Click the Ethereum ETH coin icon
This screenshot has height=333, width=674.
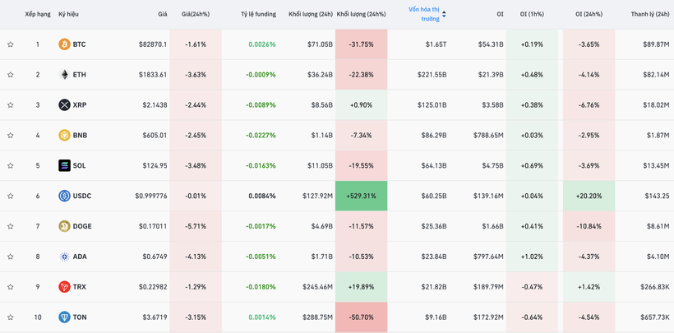[x=64, y=75]
